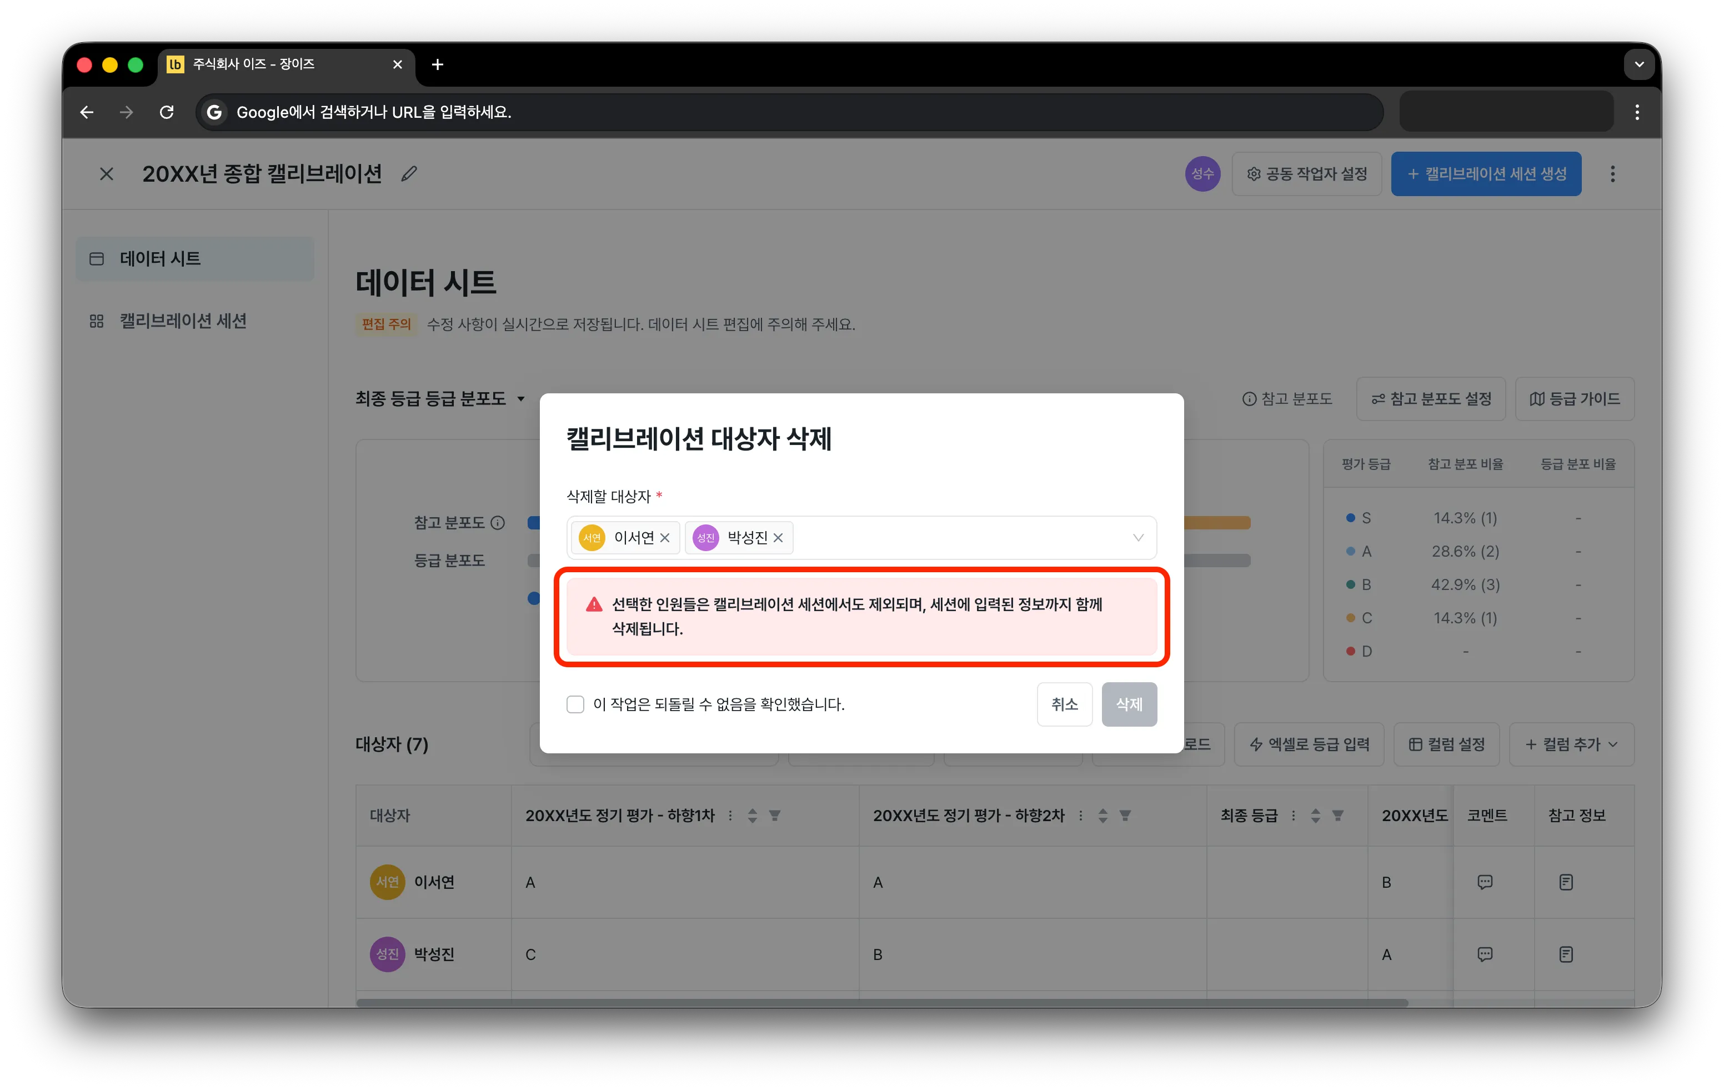Open column menu for 하향1차 column
This screenshot has width=1724, height=1090.
tap(730, 815)
